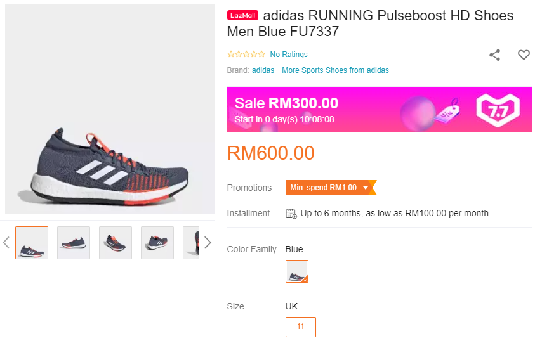
Task: Select the Blue color family swatch
Action: pyautogui.click(x=297, y=271)
